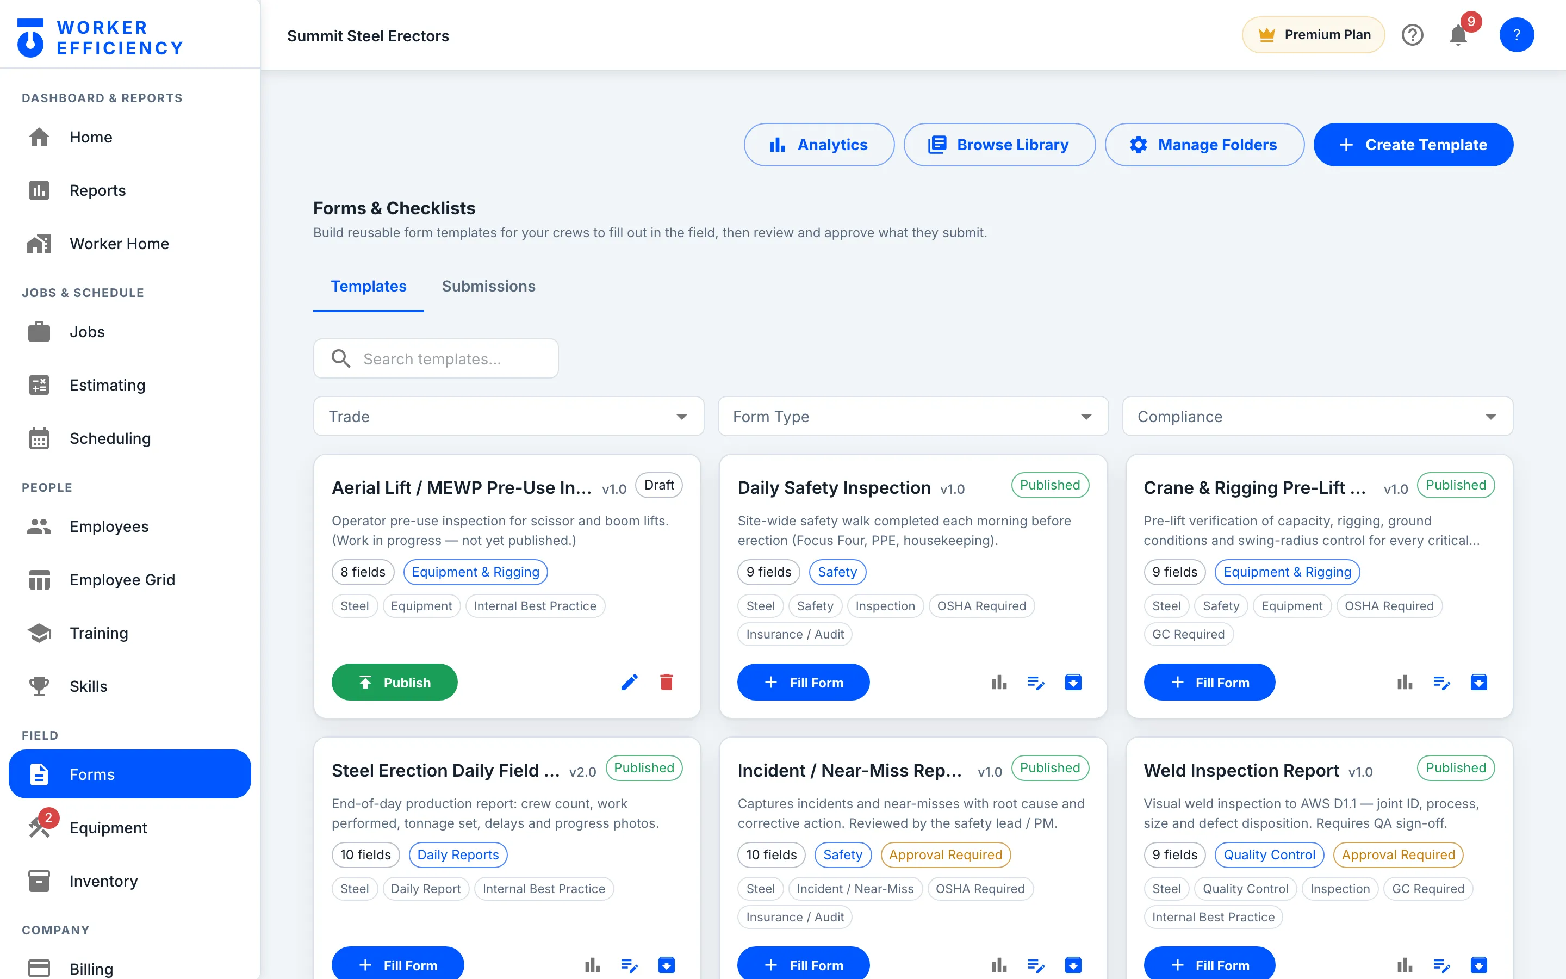This screenshot has width=1566, height=979.
Task: Click the Premium Plan badge
Action: click(x=1313, y=35)
